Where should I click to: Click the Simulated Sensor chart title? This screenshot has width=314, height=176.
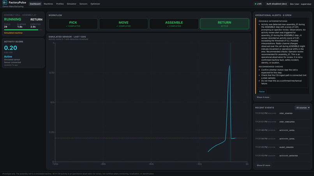click(x=67, y=37)
